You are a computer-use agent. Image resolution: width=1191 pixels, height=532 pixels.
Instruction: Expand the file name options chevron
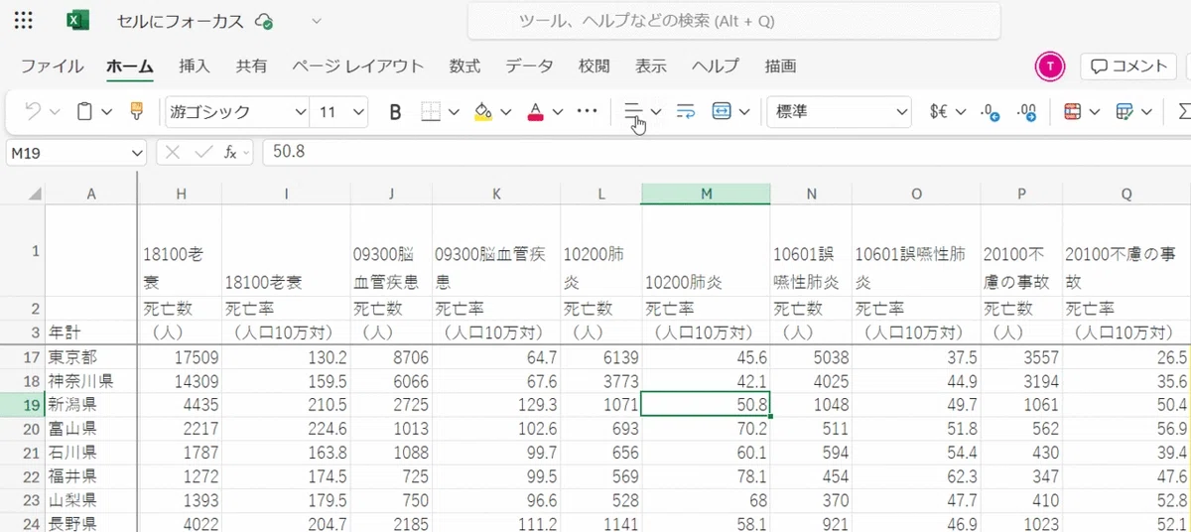tap(317, 21)
